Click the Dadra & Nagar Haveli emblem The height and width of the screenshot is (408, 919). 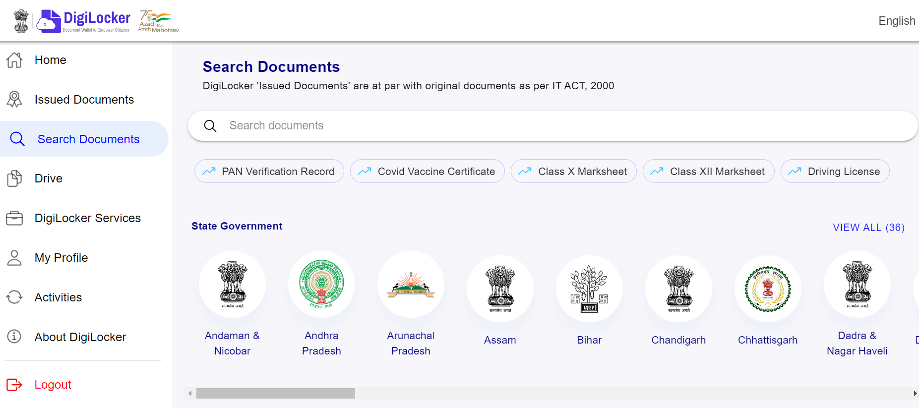[858, 285]
